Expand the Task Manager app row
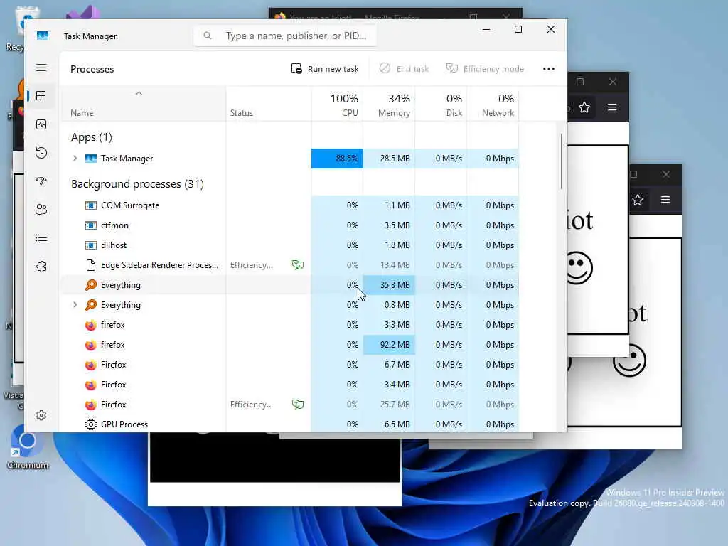728x546 pixels. (75, 159)
